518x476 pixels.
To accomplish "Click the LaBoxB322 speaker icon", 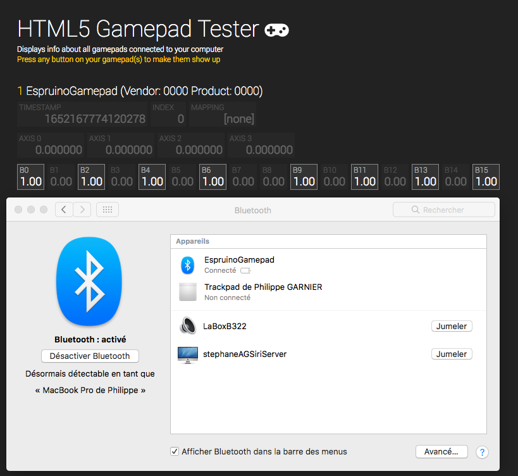I will tap(188, 325).
